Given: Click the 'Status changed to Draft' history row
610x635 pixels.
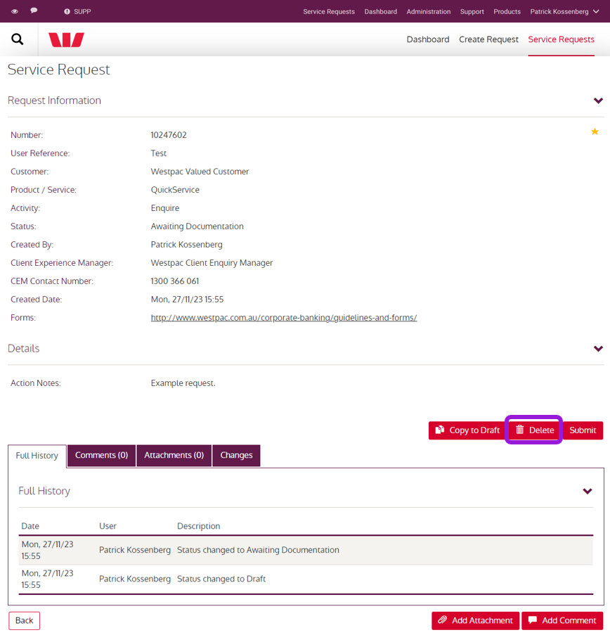Looking at the screenshot, I should [x=306, y=579].
